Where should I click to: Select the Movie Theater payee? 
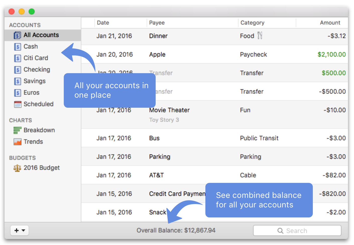(x=169, y=110)
